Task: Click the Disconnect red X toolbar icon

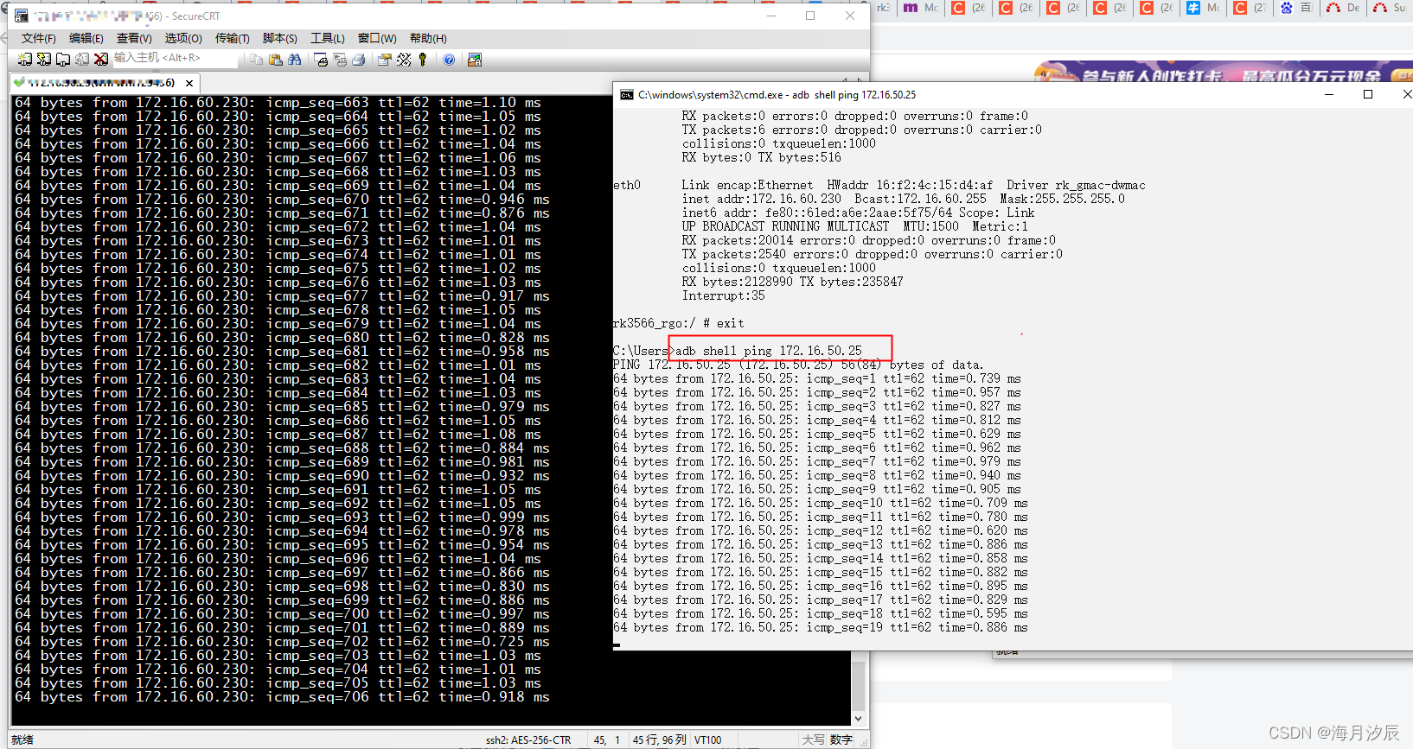Action: 101,59
